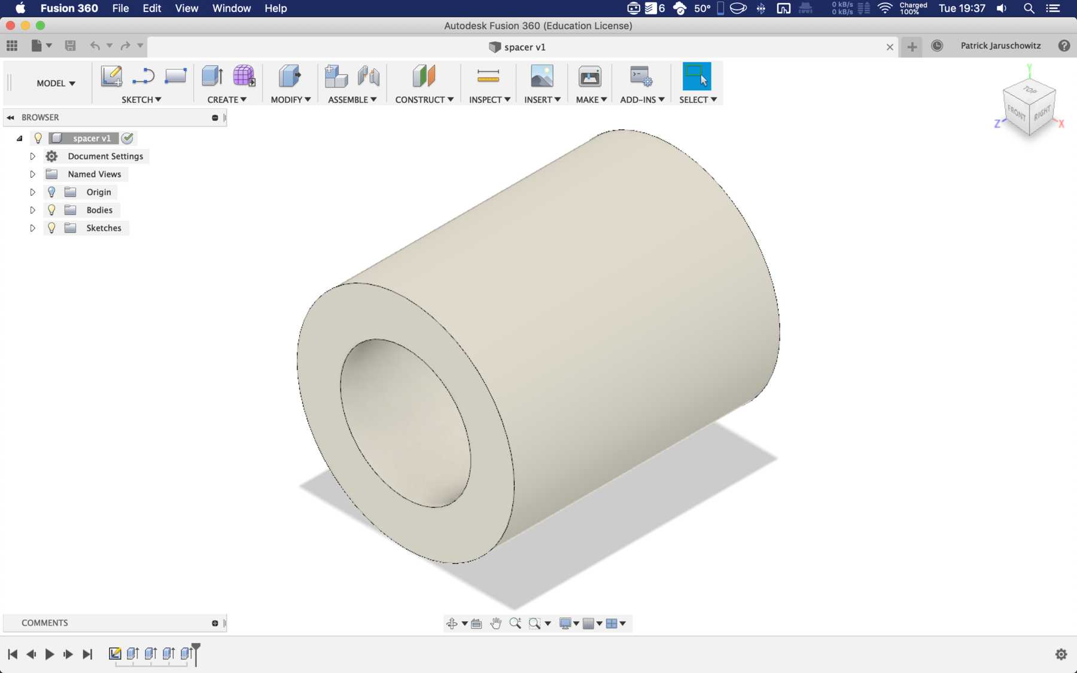The image size is (1077, 673).
Task: Play the timeline
Action: pyautogui.click(x=50, y=654)
